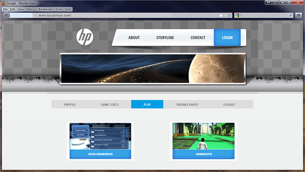Open the File menu

5,9
